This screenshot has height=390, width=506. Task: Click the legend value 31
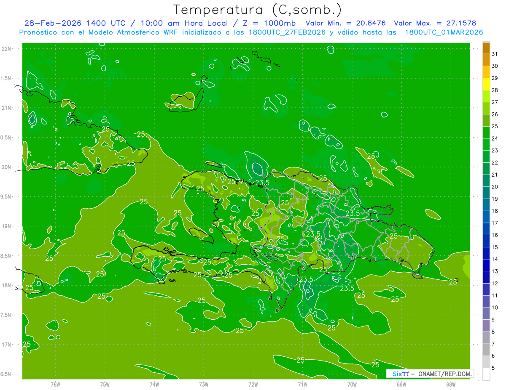coord(495,54)
